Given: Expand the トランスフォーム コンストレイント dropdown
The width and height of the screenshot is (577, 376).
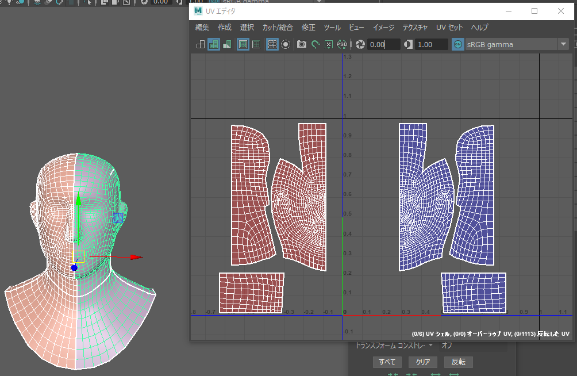Looking at the screenshot, I should click(430, 346).
